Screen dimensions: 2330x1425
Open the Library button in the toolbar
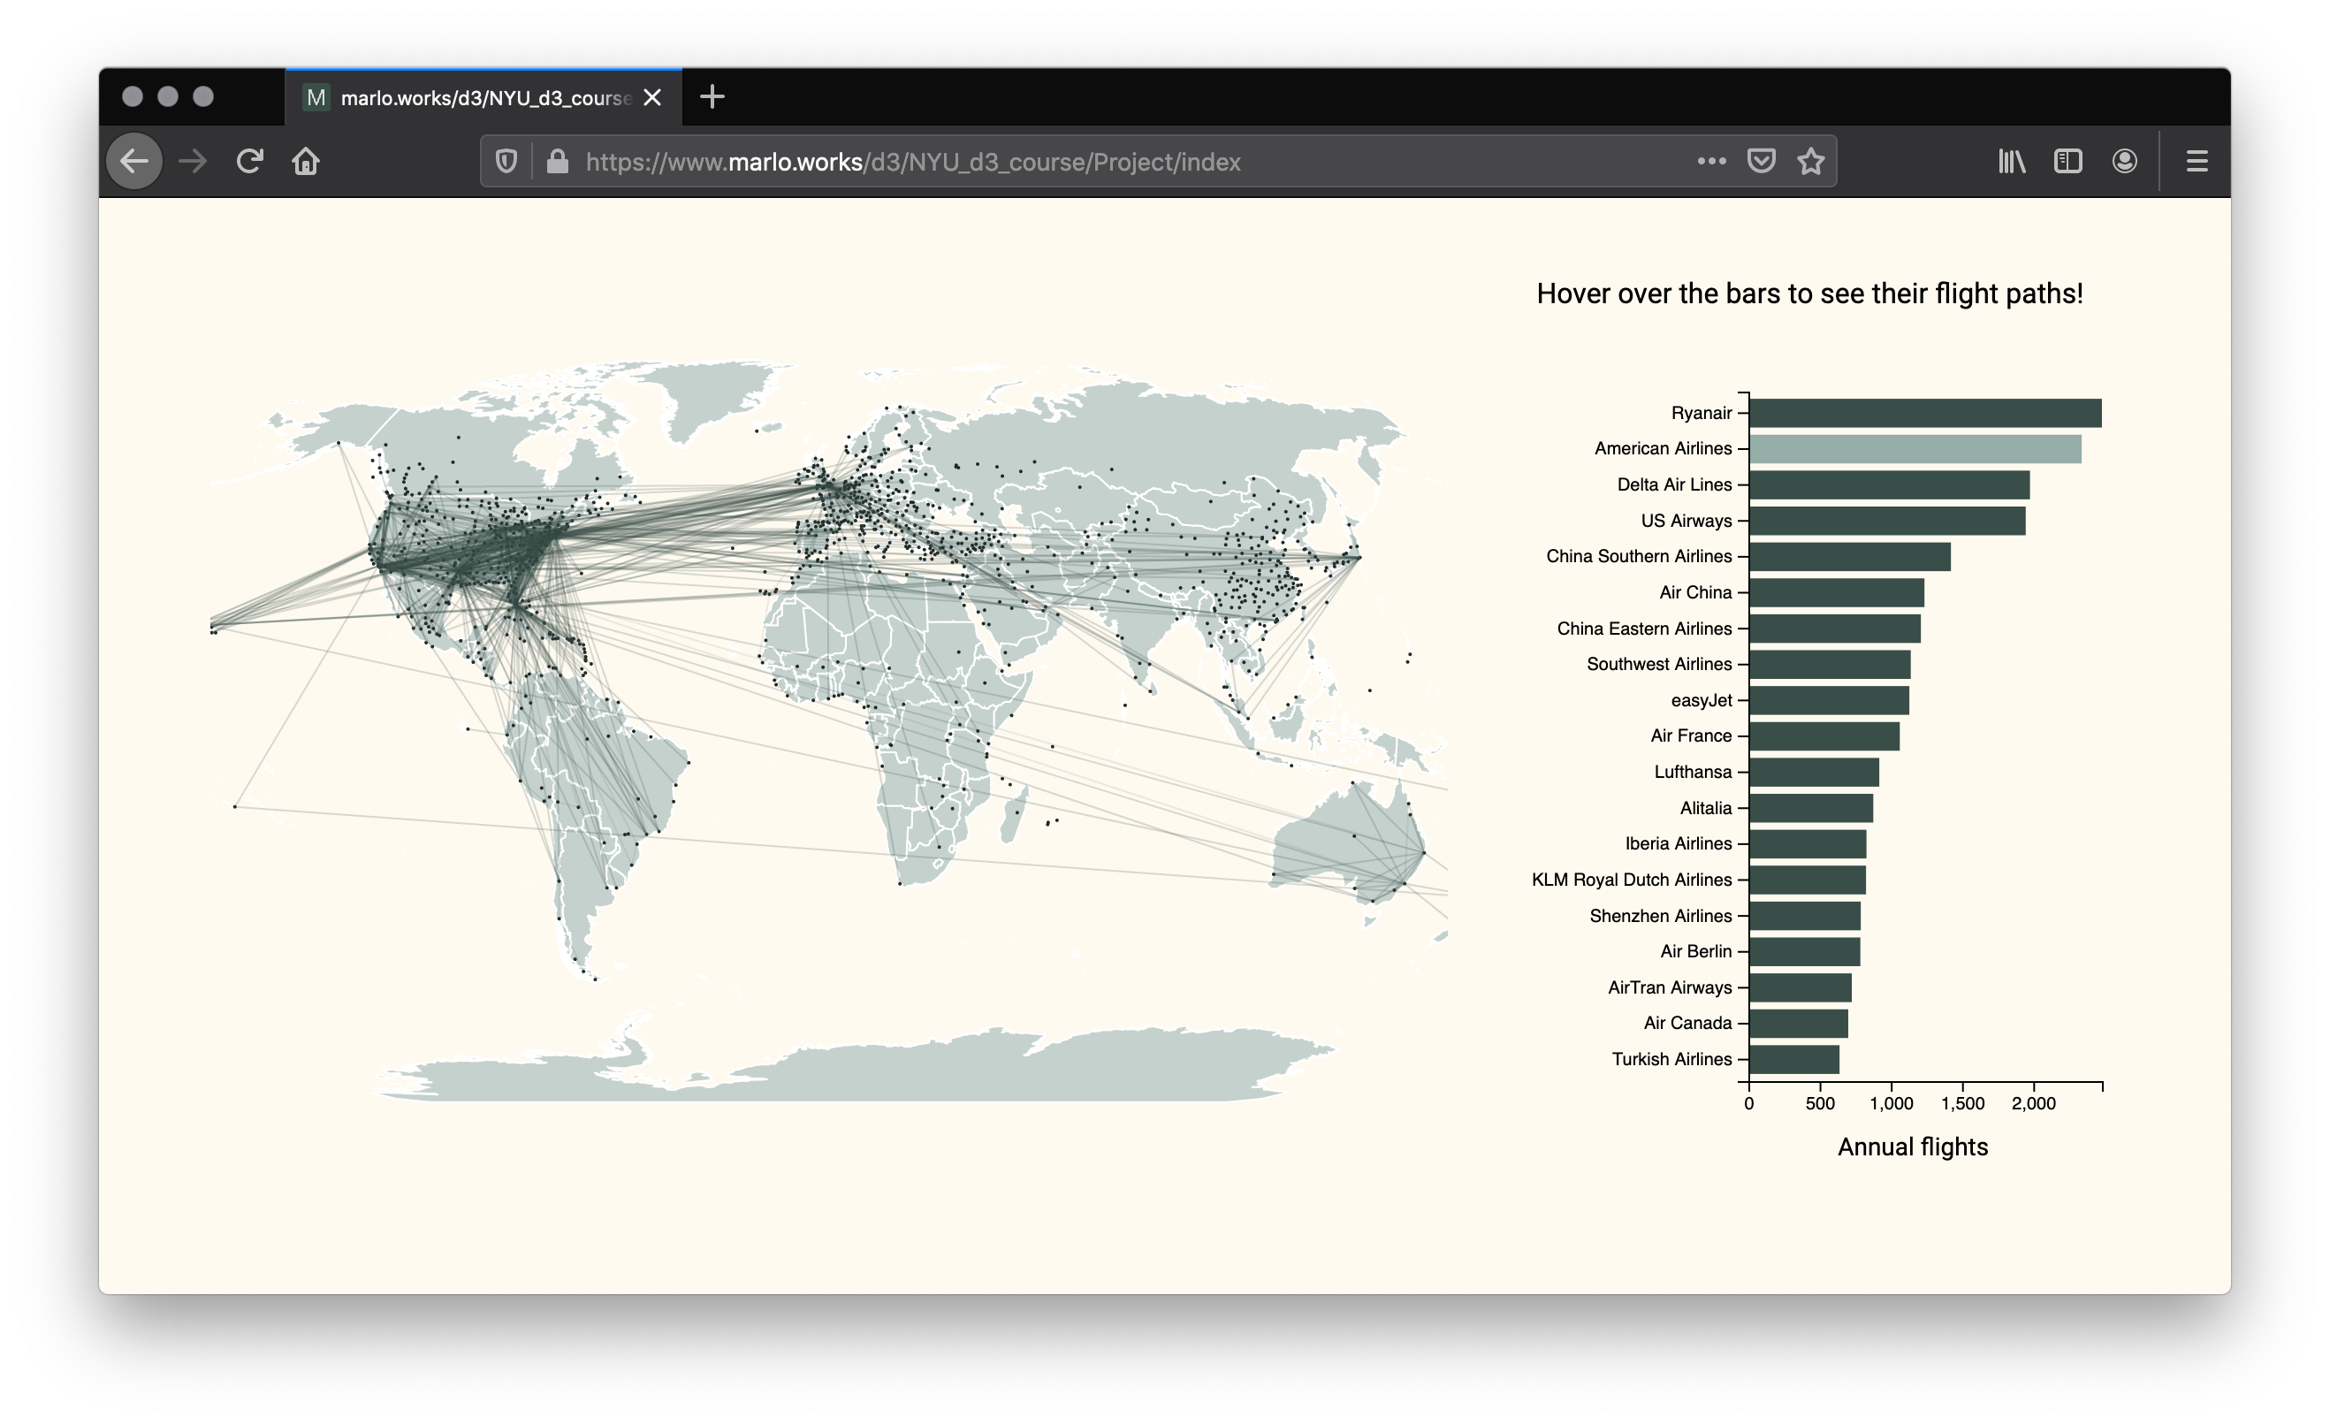click(2011, 162)
